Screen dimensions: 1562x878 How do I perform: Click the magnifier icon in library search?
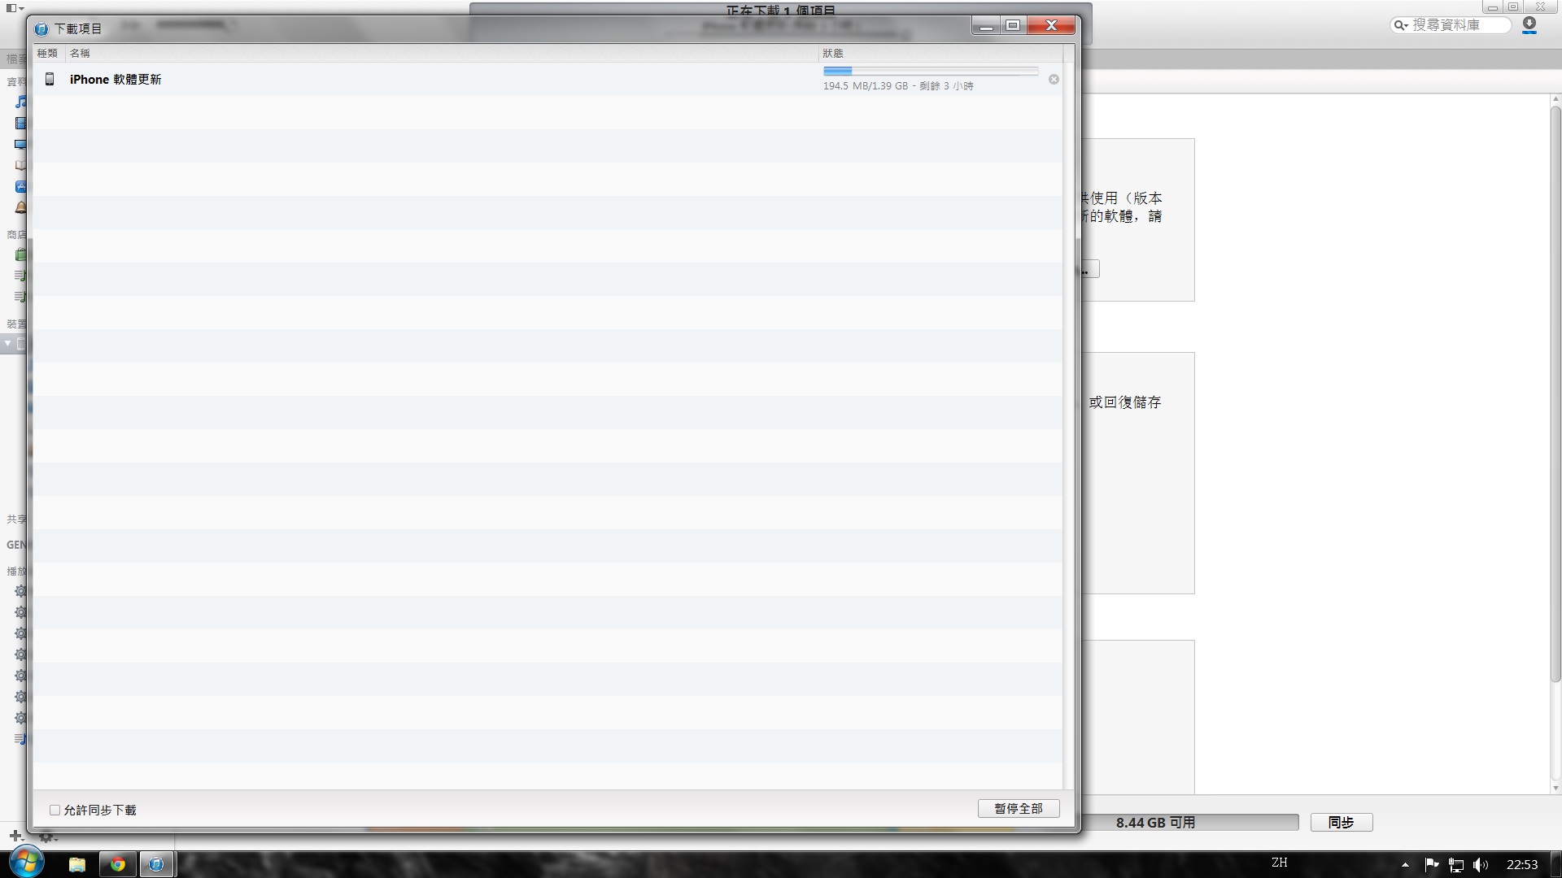click(1400, 25)
